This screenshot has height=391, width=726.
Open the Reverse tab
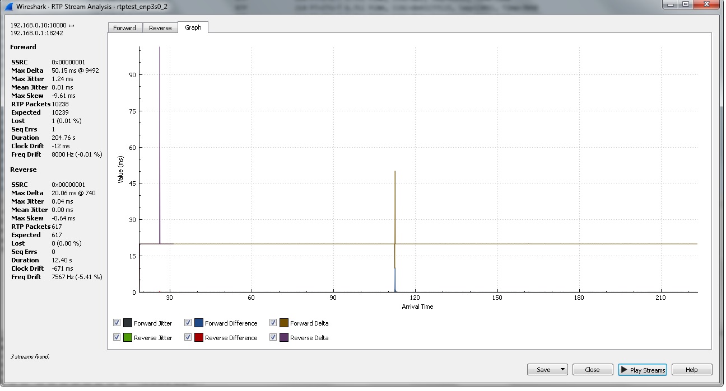click(x=160, y=28)
